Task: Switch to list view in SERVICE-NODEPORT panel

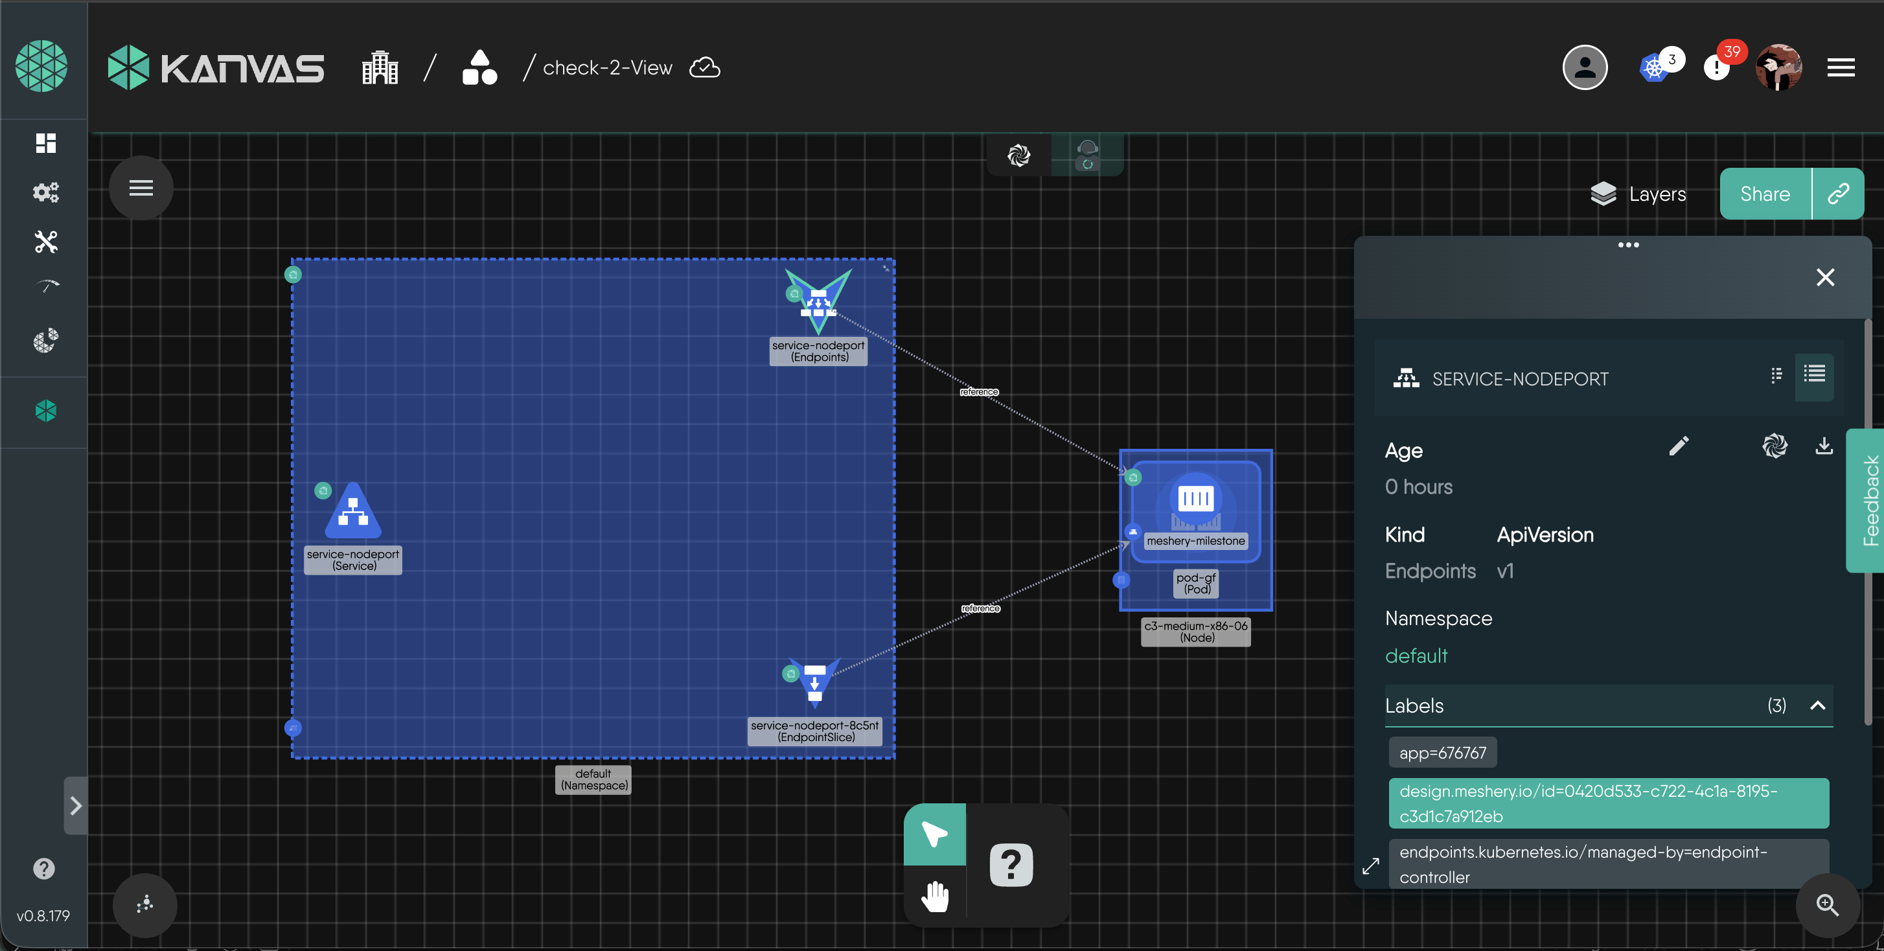Action: (x=1814, y=374)
